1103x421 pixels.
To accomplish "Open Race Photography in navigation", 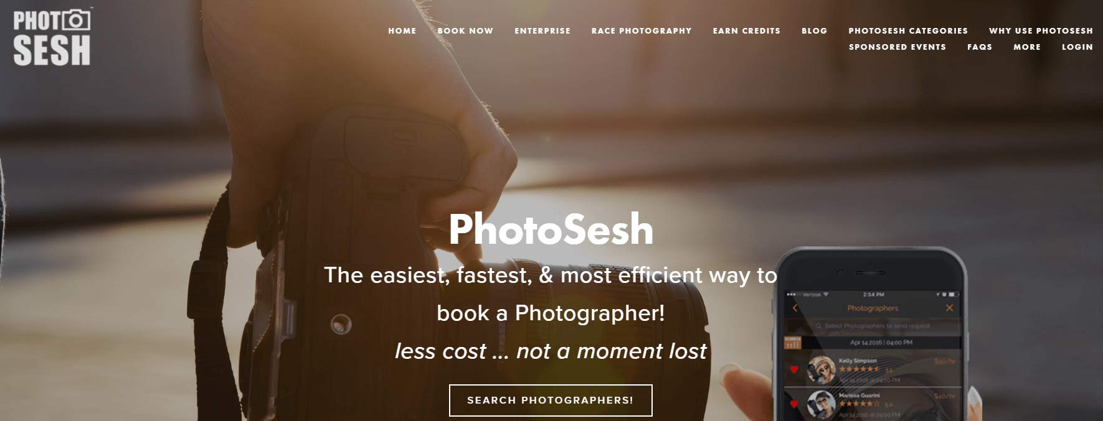I will 641,30.
